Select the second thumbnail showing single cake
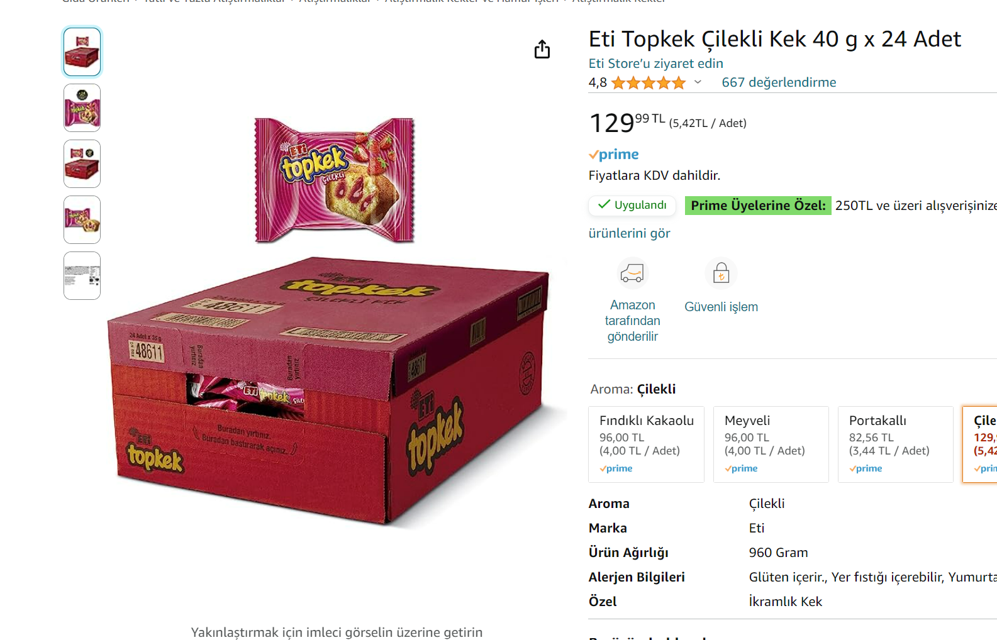This screenshot has width=997, height=640. [82, 108]
